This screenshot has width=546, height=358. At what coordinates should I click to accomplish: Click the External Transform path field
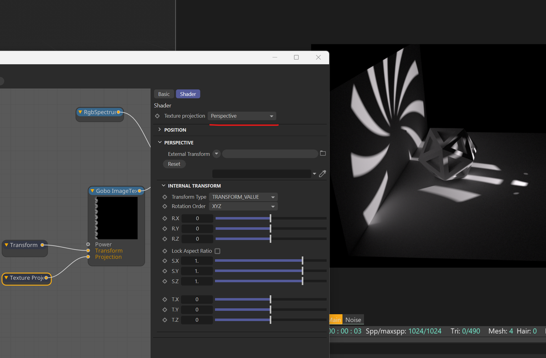click(270, 154)
